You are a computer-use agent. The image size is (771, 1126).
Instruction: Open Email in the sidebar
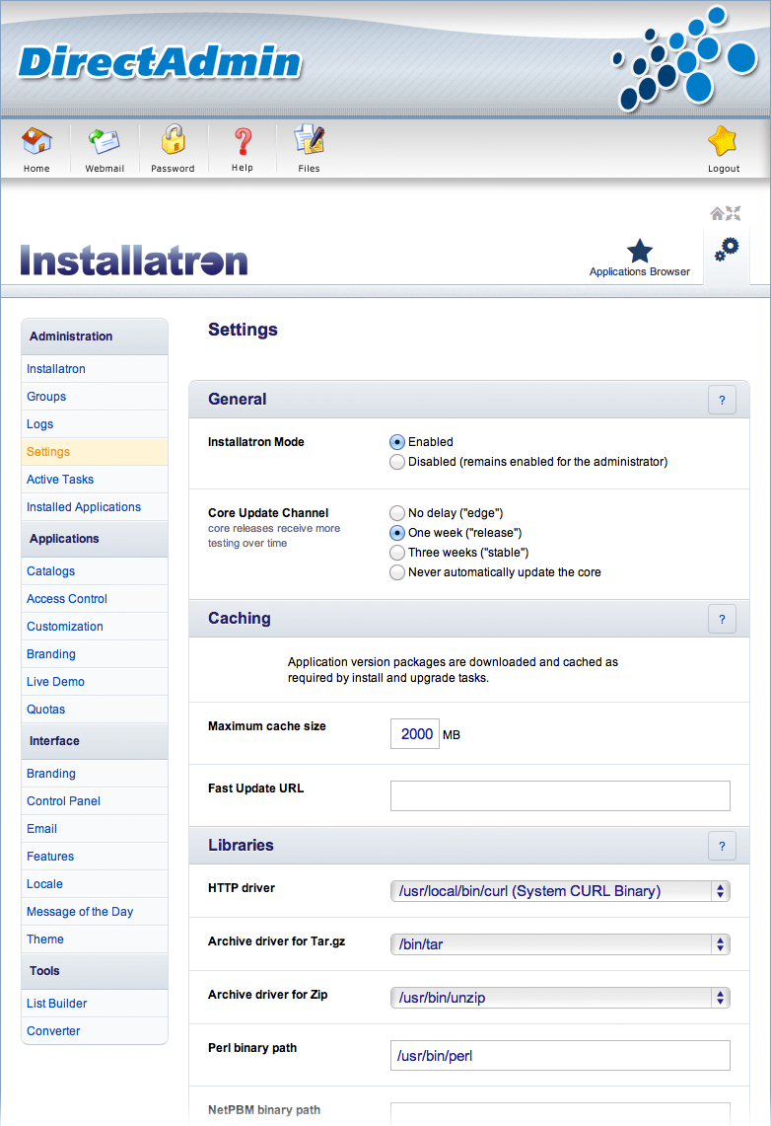point(95,829)
